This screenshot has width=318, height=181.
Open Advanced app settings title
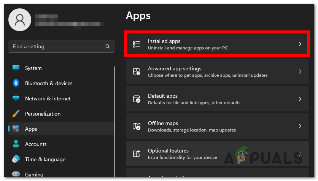pyautogui.click(x=175, y=68)
